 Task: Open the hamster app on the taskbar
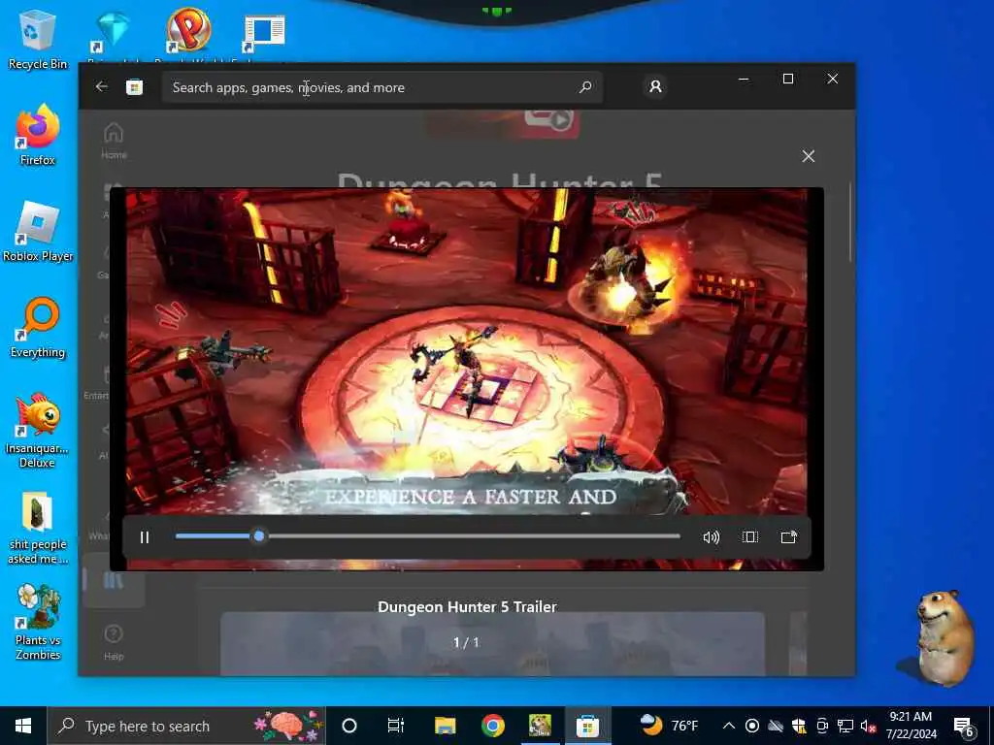tap(540, 726)
